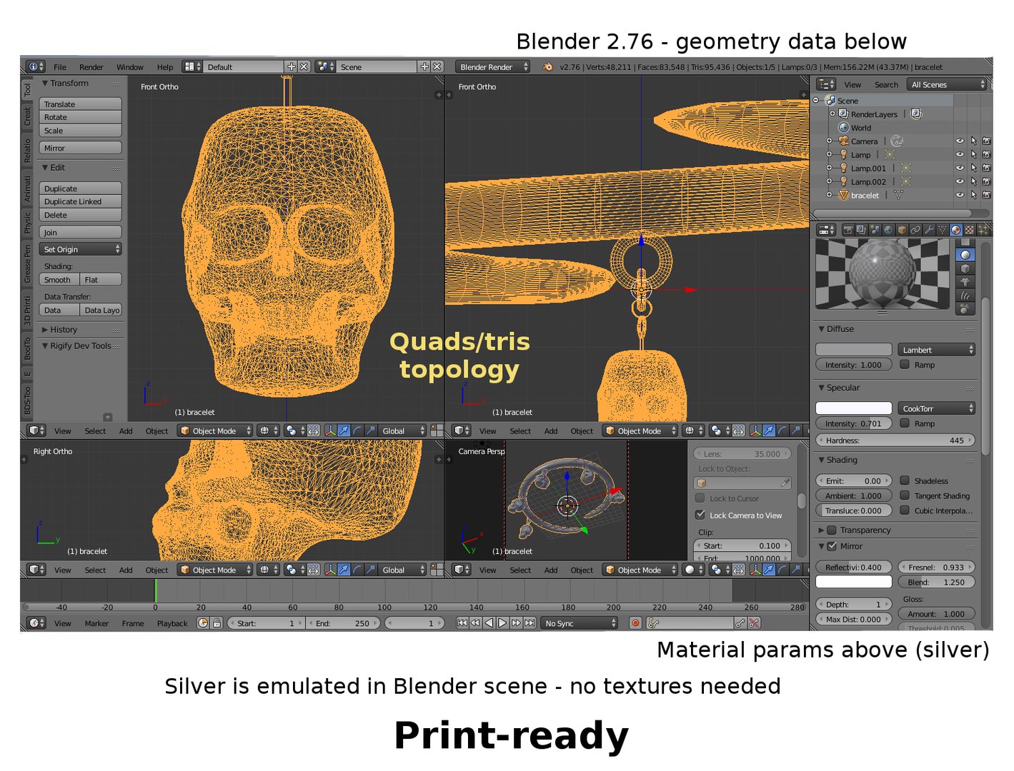Toggle visibility eye for Lamp.002
The height and width of the screenshot is (771, 1014).
960,182
